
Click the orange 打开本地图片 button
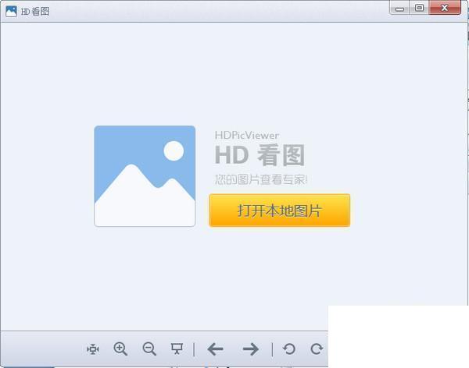click(279, 211)
